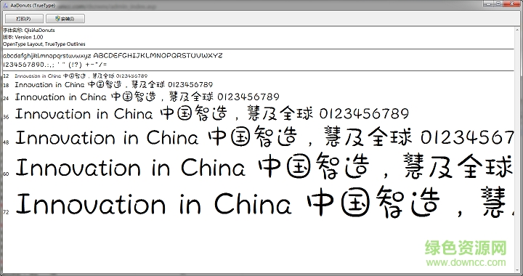Open the font viewer title bar icon menu

tap(5, 5)
